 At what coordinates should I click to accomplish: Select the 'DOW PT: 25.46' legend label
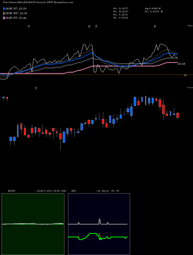[x=16, y=18]
